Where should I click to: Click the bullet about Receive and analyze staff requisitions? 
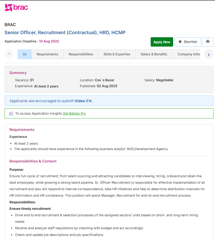click(79, 228)
